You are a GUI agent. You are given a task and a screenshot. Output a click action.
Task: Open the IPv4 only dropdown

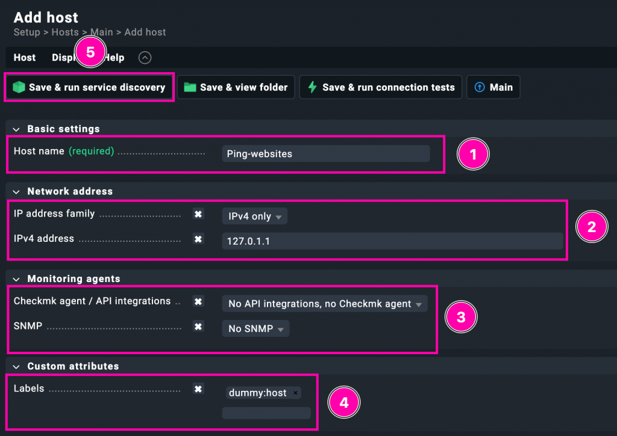pos(254,216)
